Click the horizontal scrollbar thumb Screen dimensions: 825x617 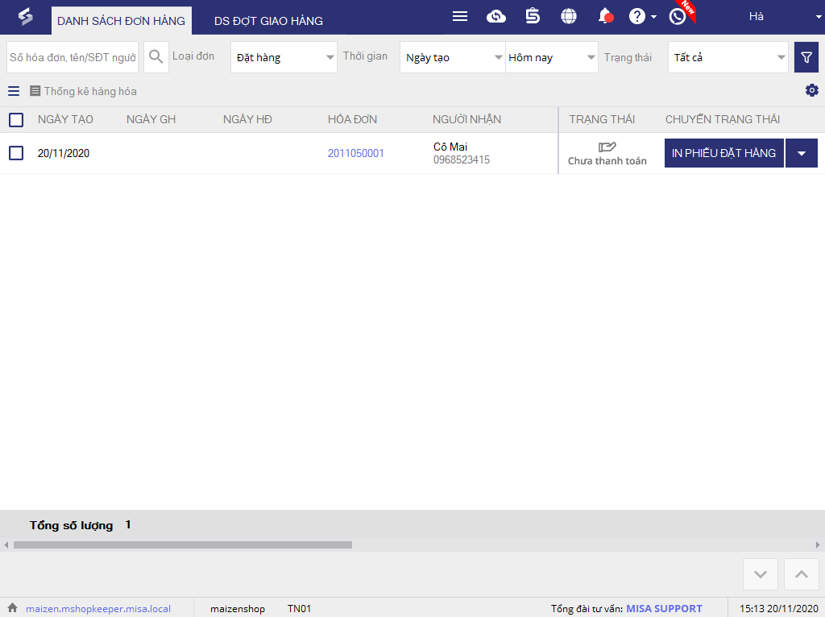pos(183,545)
